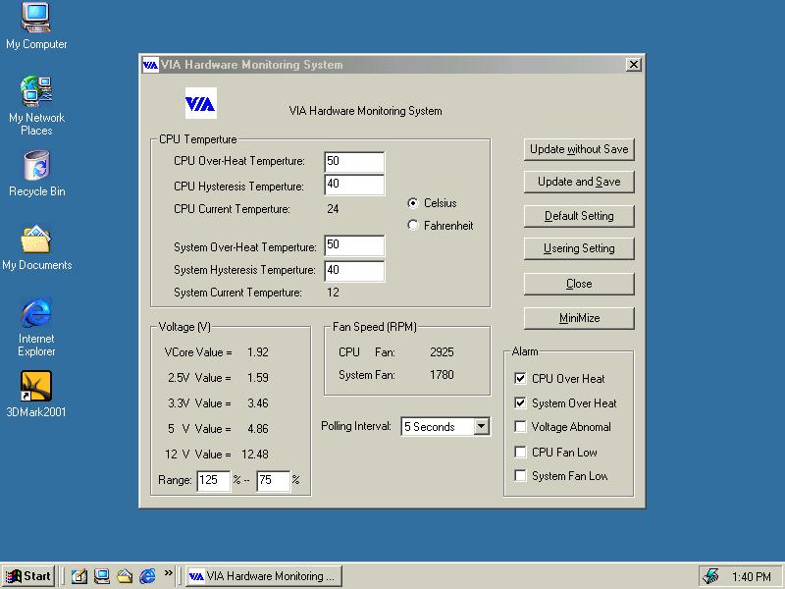This screenshot has width=785, height=589.
Task: Click 12 V Value reading 12.48
Action: (255, 455)
